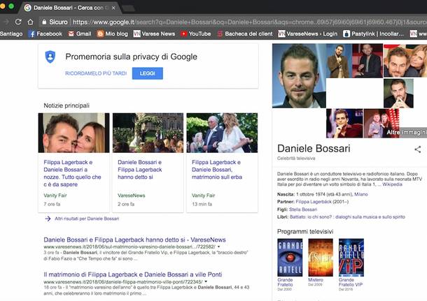Open photo of man in brown jacket

tap(339, 61)
